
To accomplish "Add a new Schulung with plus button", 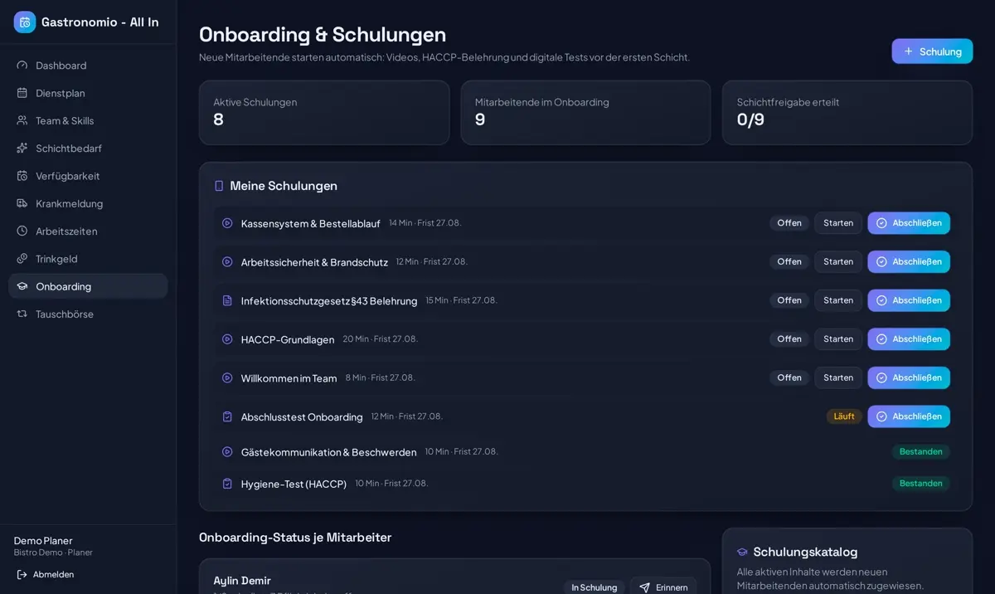I will (932, 51).
